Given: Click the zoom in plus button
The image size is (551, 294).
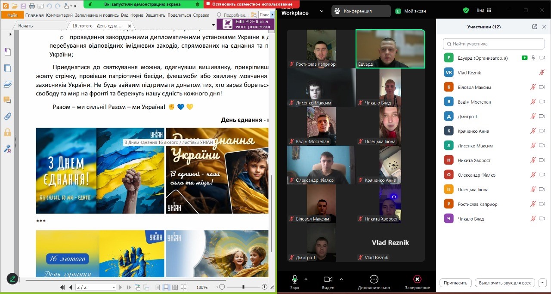Looking at the screenshot, I should click(x=264, y=287).
